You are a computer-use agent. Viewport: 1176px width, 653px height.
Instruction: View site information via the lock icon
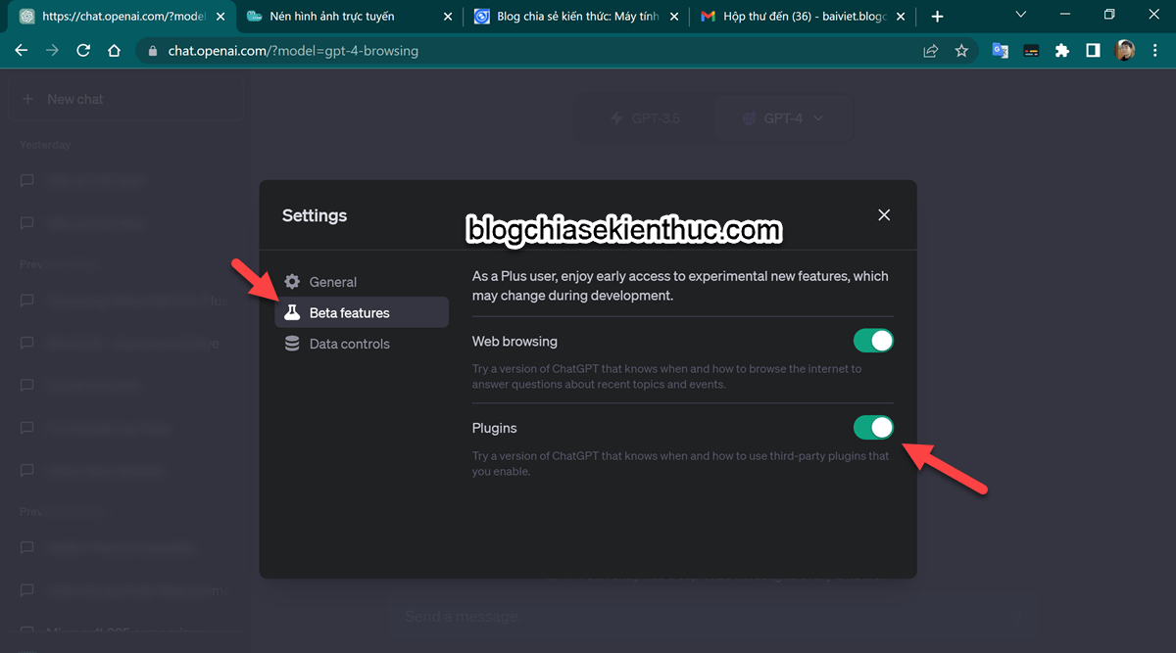tap(151, 51)
